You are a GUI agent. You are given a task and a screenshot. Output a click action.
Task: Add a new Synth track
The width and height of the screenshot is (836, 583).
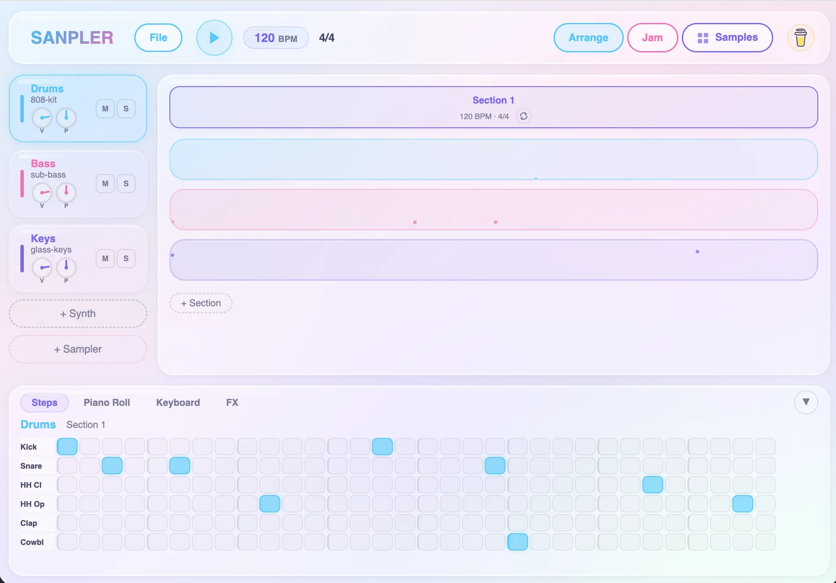coord(78,314)
